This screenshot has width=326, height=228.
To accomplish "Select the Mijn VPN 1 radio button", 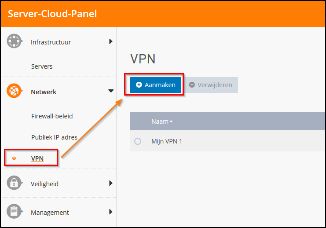I will (x=138, y=141).
